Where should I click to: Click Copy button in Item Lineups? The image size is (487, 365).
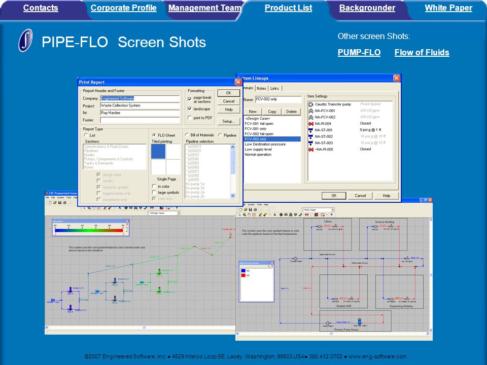272,112
